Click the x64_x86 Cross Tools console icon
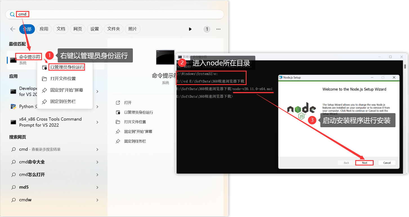 [13, 122]
